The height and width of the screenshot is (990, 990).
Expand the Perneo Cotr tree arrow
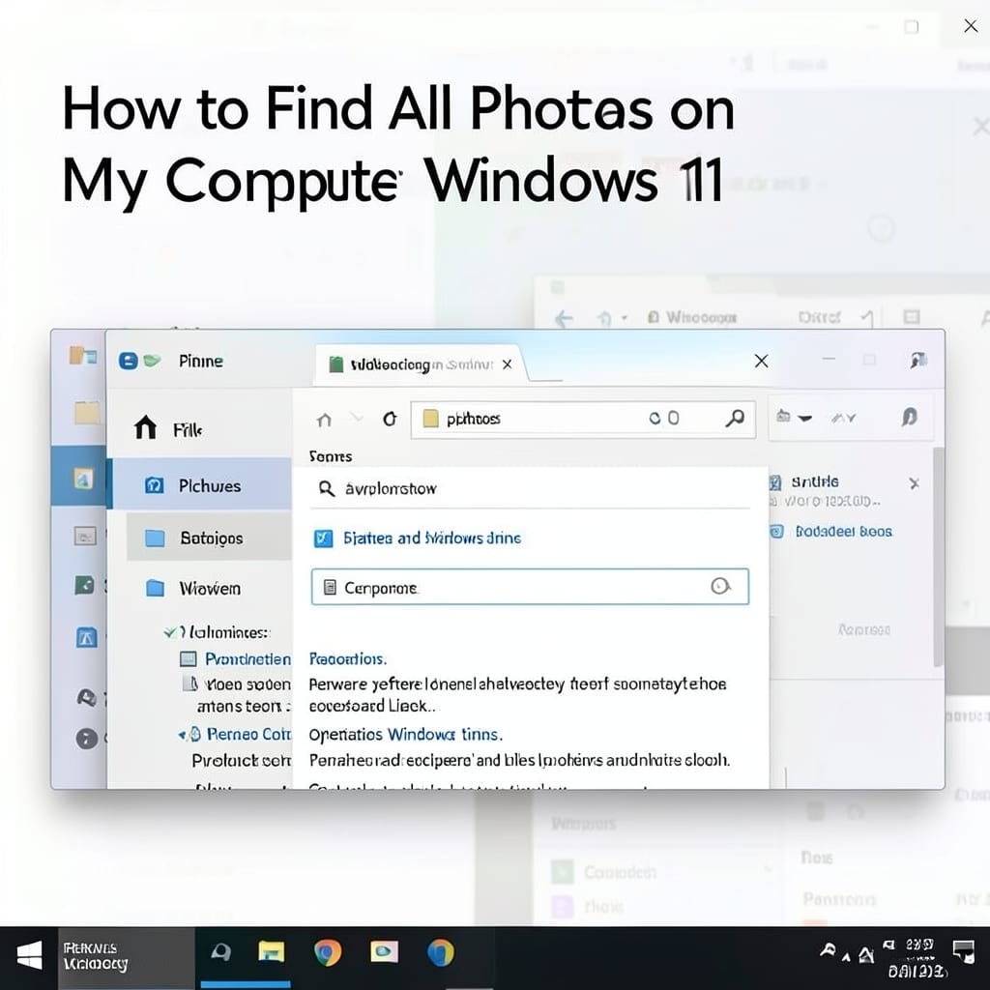pos(181,735)
